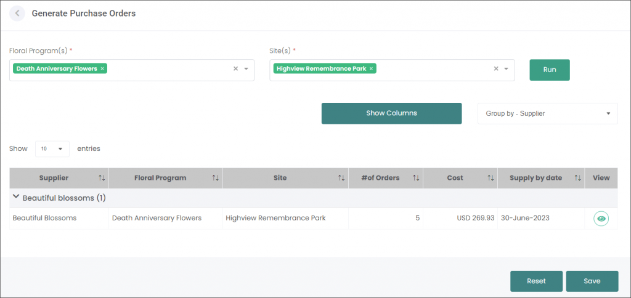Open the Group by - Supplier dropdown

pyautogui.click(x=548, y=113)
